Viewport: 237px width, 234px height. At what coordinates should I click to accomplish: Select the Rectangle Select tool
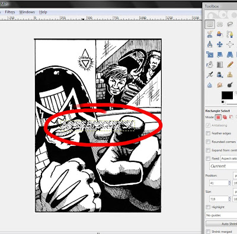coord(210,24)
